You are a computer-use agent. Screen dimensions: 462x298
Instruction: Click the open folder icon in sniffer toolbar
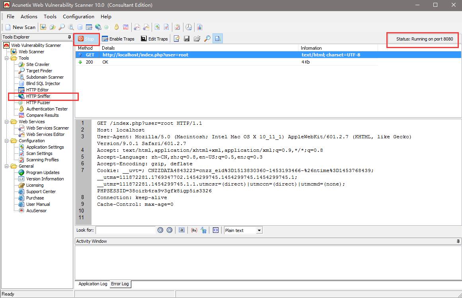[197, 39]
